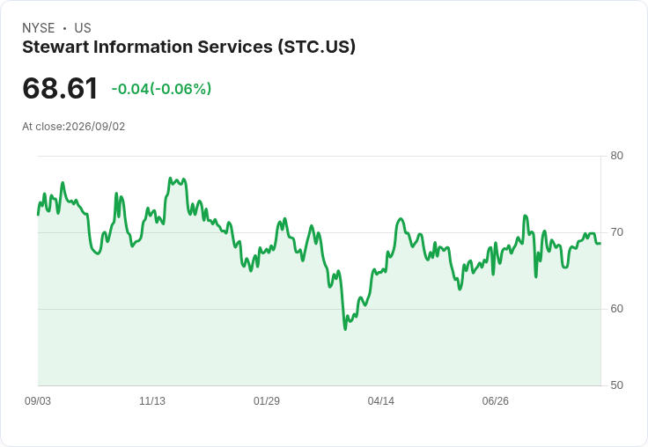Select the 11/13 date label
Image resolution: width=648 pixels, height=447 pixels.
pyautogui.click(x=152, y=401)
